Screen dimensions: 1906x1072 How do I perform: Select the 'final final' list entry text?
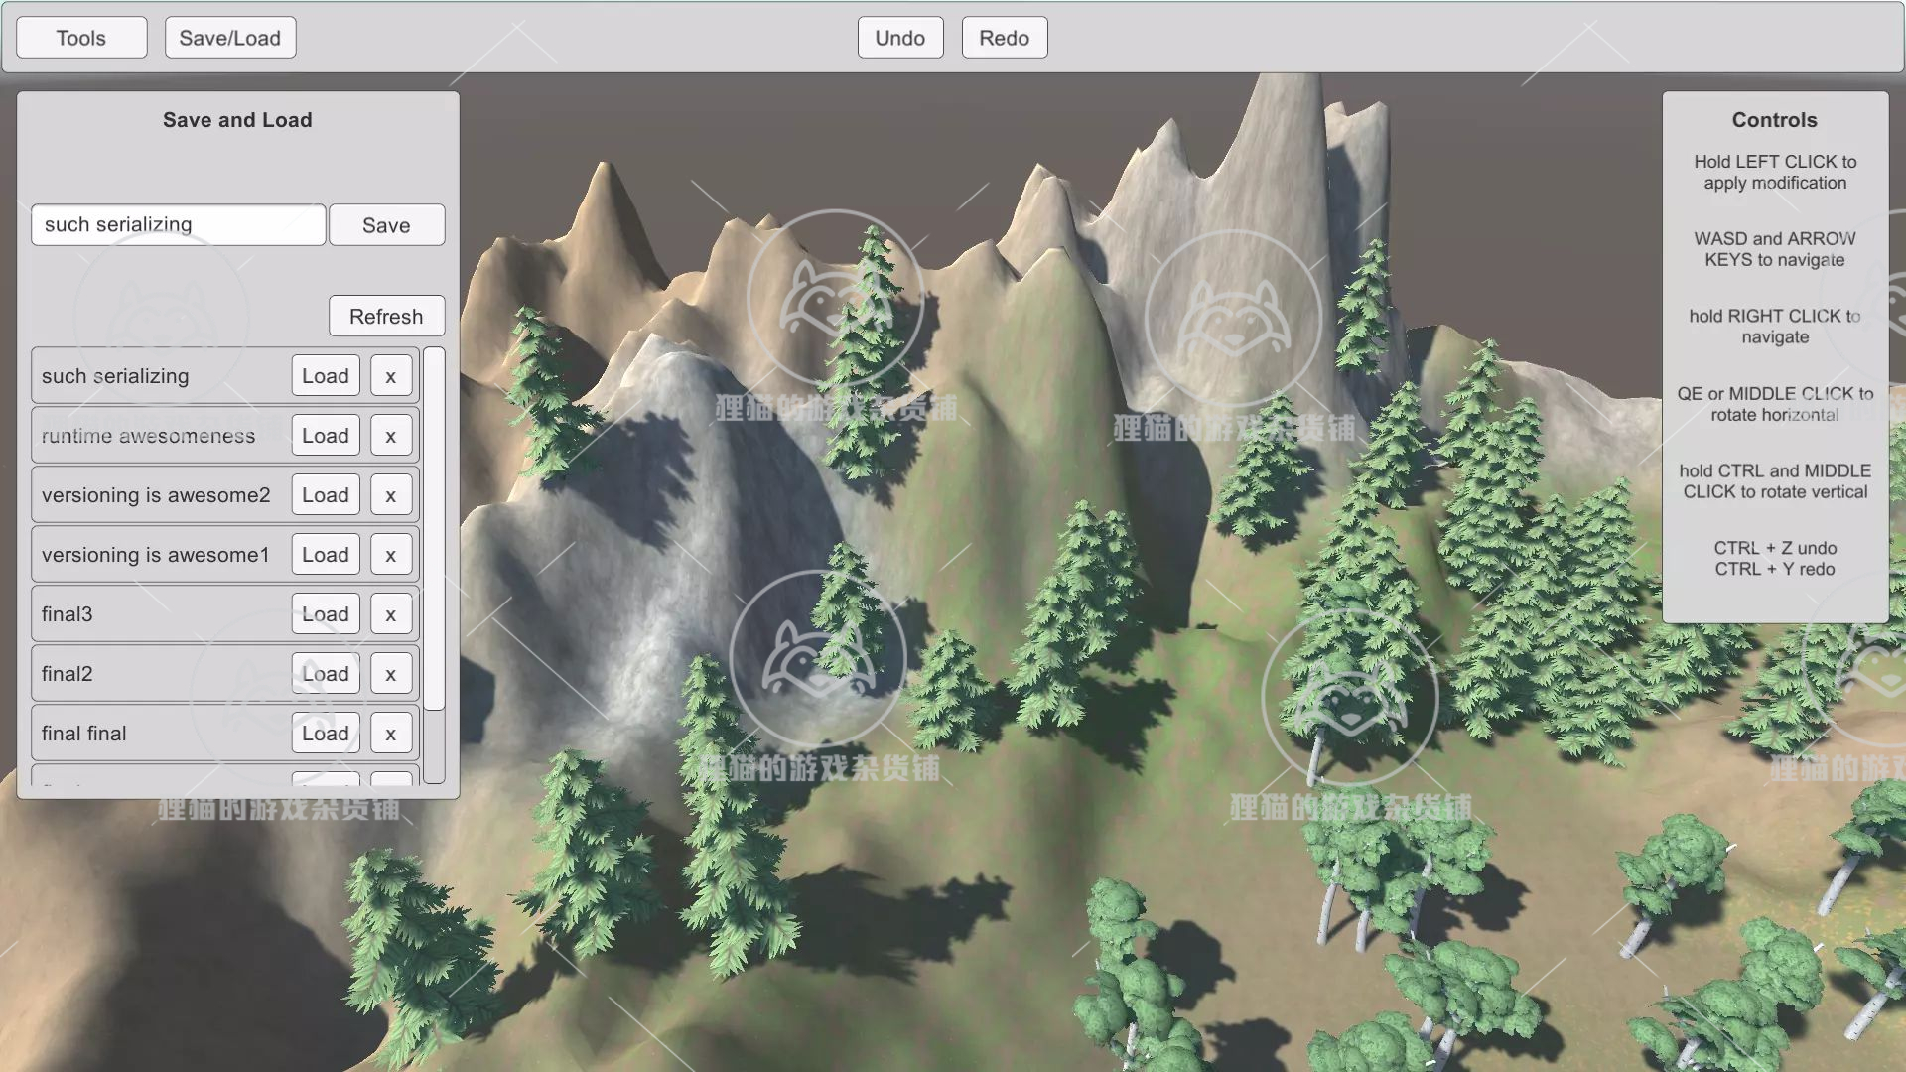(x=83, y=734)
